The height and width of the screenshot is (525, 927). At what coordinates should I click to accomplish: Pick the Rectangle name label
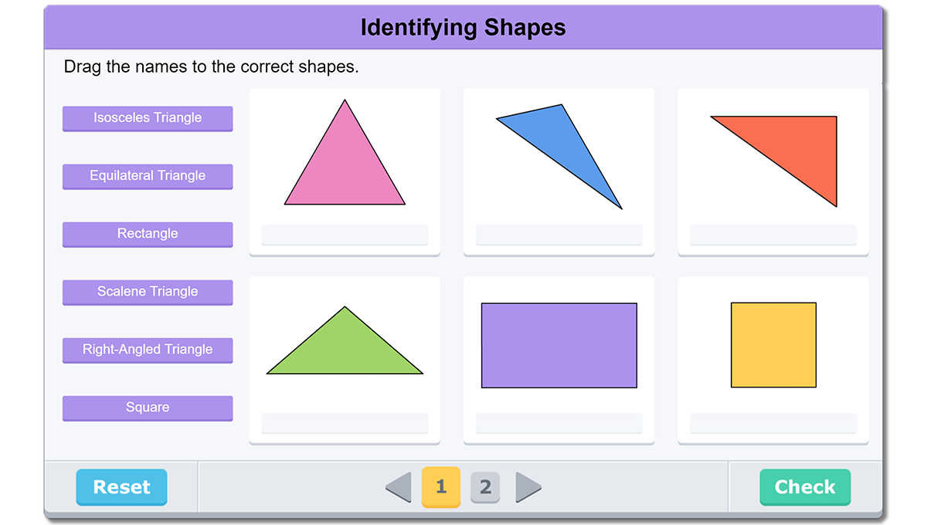148,234
